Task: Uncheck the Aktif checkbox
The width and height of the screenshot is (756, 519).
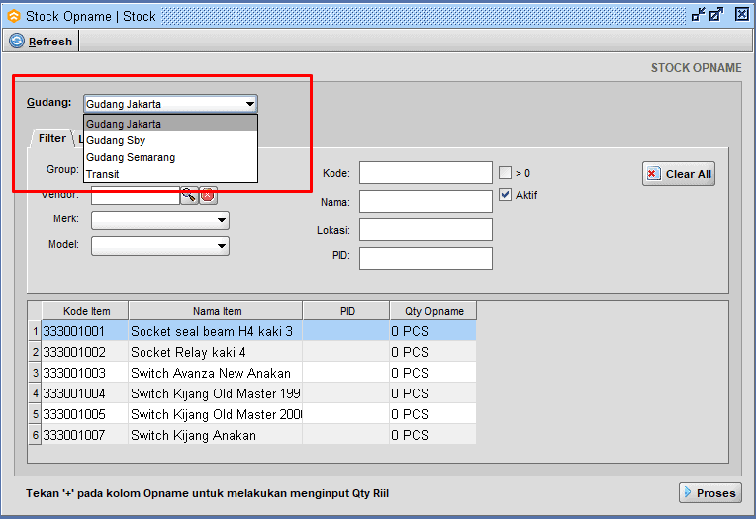Action: [505, 195]
